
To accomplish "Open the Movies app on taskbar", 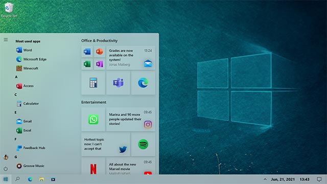I will tap(53, 179).
